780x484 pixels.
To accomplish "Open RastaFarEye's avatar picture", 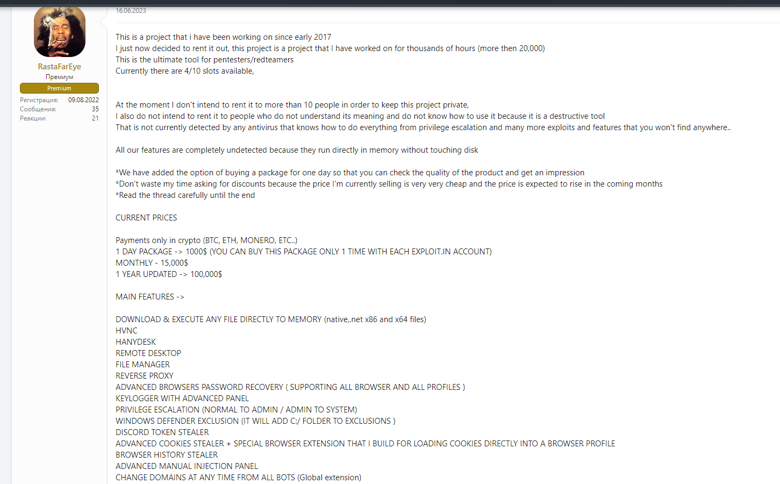I will tap(59, 32).
